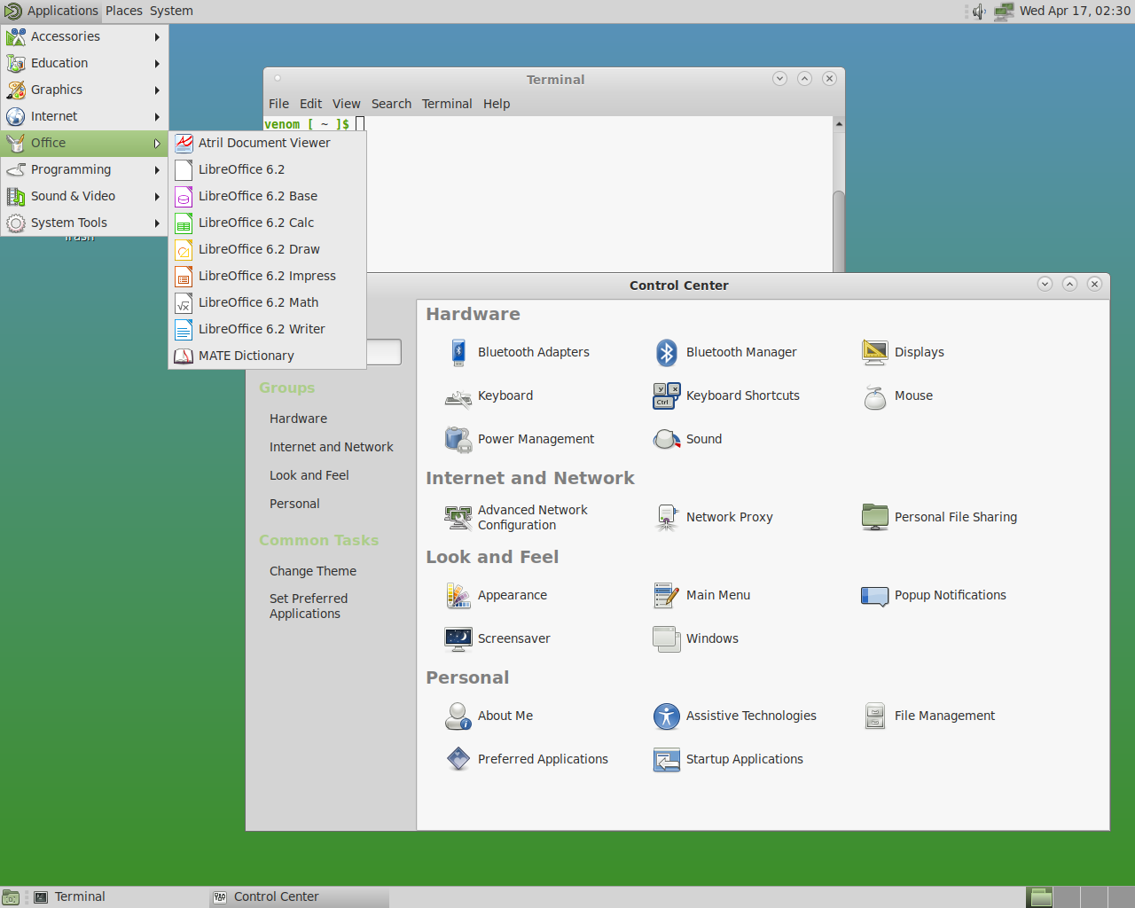Image resolution: width=1135 pixels, height=908 pixels.
Task: Open Keyboard Shortcuts icon
Action: coord(667,395)
